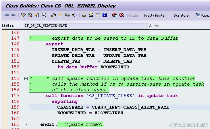Click 'DELETE_TAB' left operand on line 151
The width and height of the screenshot is (210, 129).
tap(66, 61)
